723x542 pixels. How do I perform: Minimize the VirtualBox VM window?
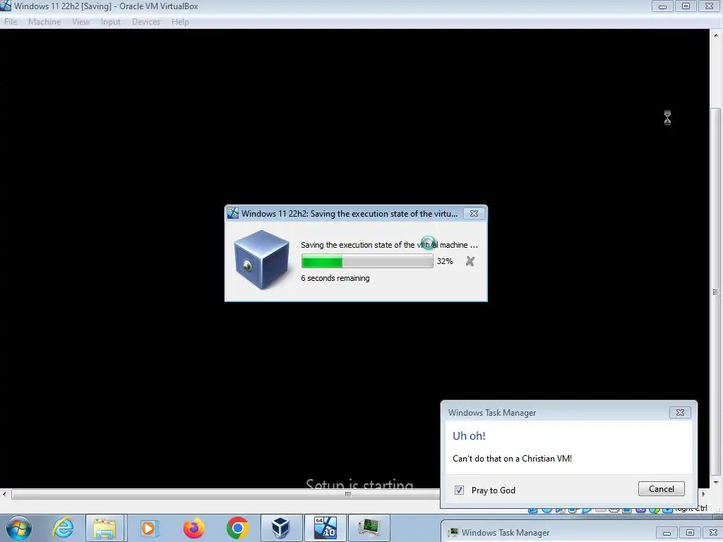(662, 6)
